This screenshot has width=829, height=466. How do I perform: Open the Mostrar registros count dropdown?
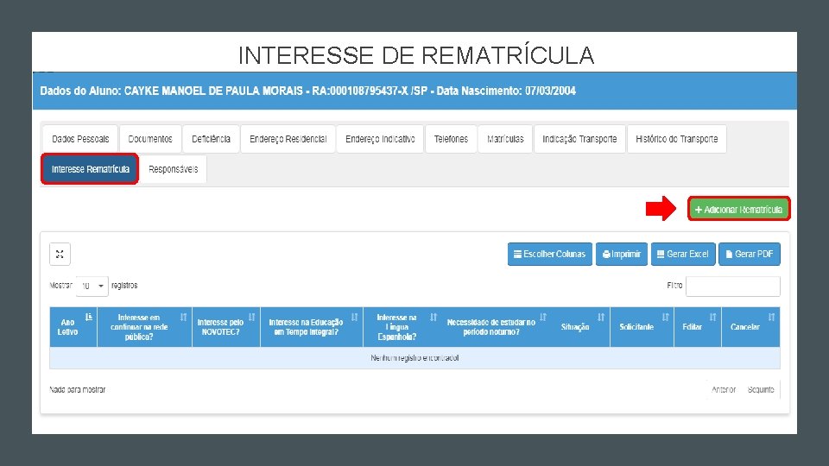coord(92,286)
